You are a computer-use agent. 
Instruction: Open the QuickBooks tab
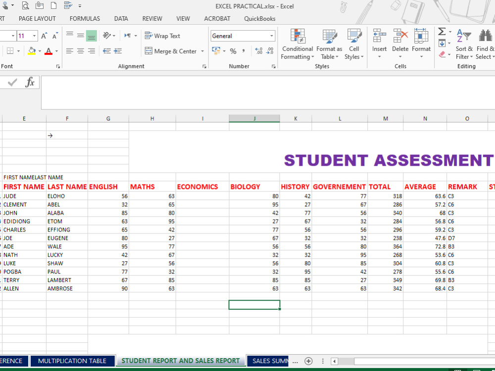pos(259,19)
